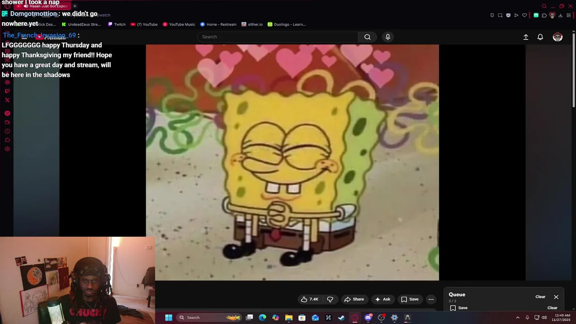Screen dimensions: 576x324
Task: Share this video
Action: coord(354,299)
